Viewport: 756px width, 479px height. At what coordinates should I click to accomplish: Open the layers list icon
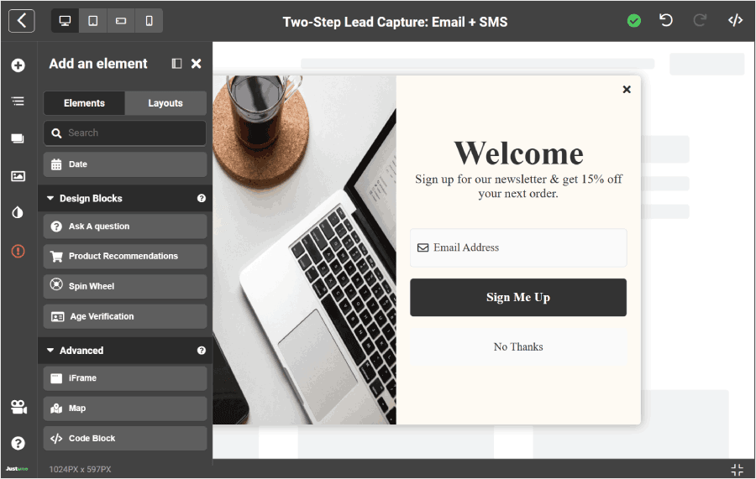(18, 102)
